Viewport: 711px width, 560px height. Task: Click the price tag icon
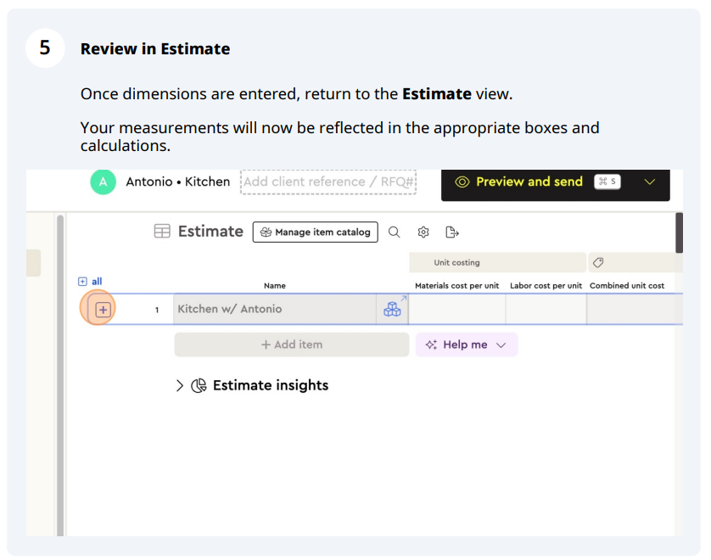[x=598, y=262]
